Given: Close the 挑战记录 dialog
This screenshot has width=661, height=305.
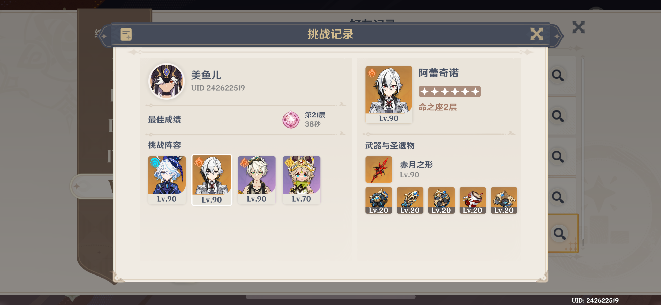Looking at the screenshot, I should pos(537,34).
